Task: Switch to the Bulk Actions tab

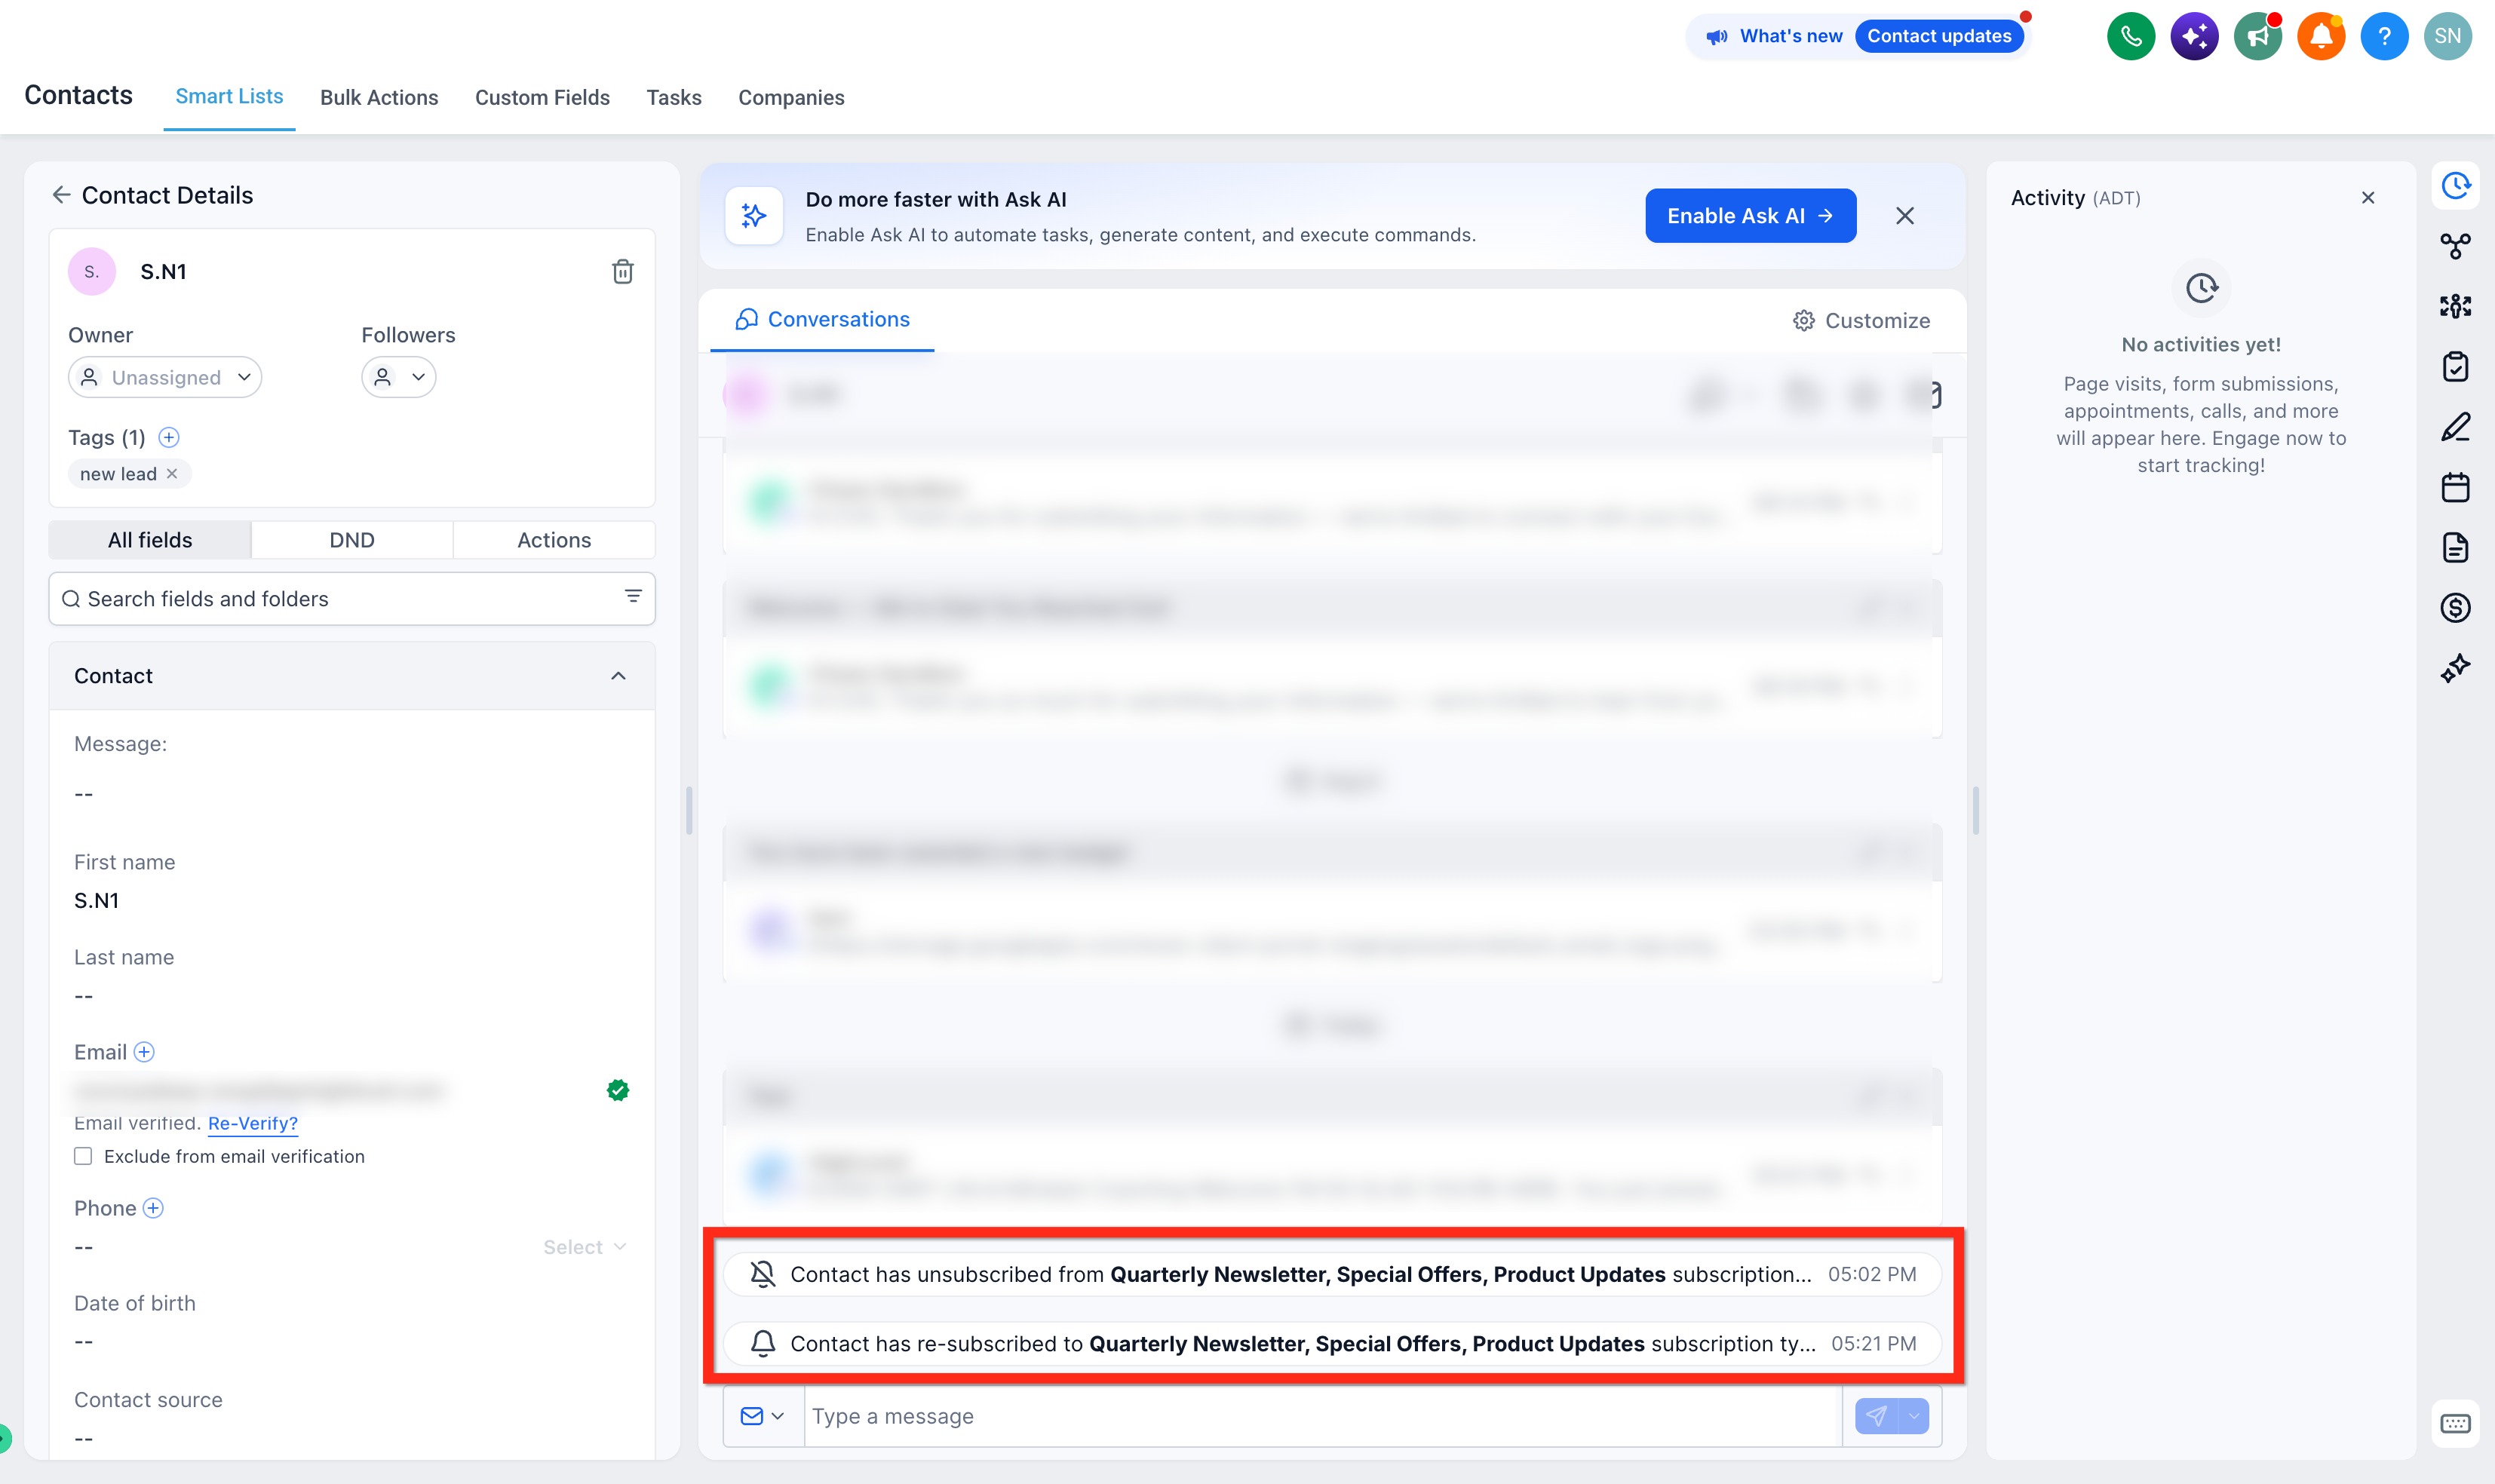Action: click(379, 98)
